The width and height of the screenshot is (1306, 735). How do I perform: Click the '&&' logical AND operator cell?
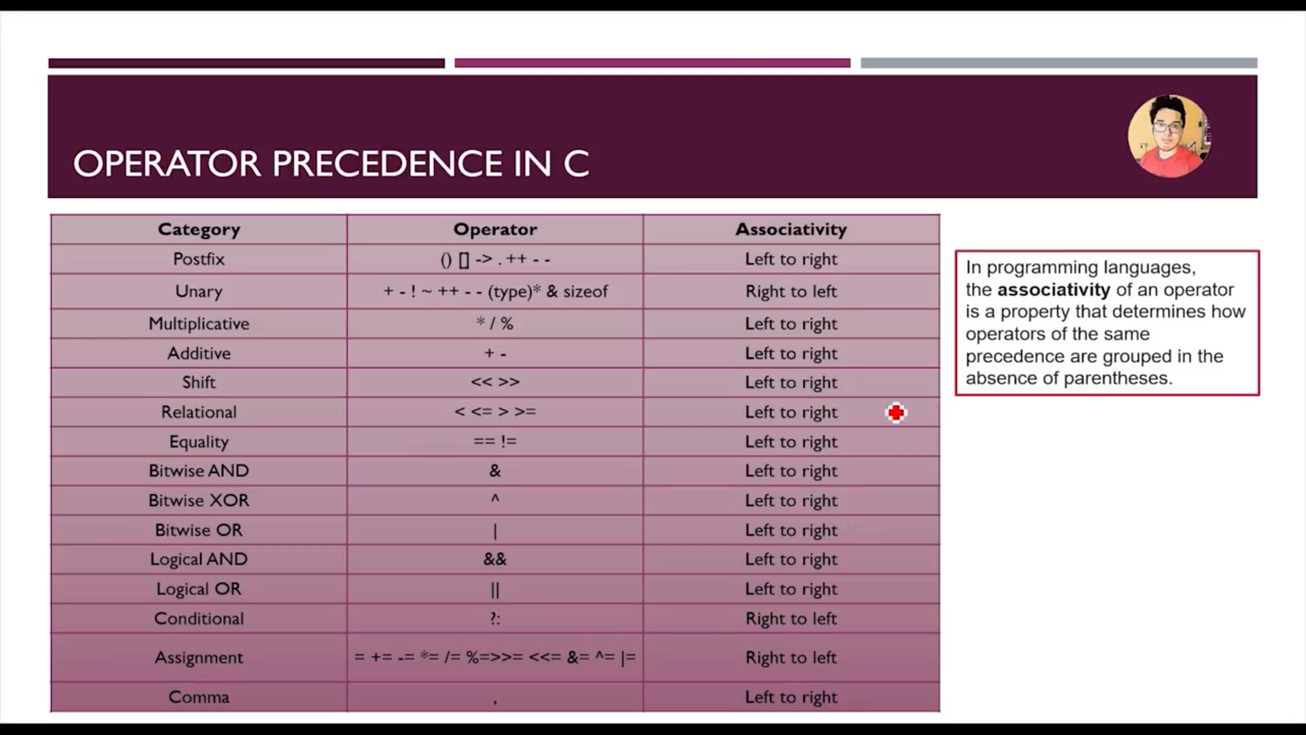coord(495,559)
